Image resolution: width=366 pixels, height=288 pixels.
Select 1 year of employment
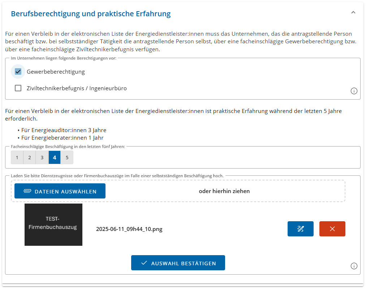pyautogui.click(x=17, y=157)
